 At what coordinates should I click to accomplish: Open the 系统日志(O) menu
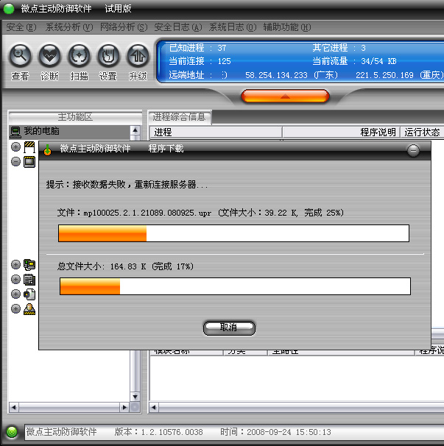(x=233, y=27)
